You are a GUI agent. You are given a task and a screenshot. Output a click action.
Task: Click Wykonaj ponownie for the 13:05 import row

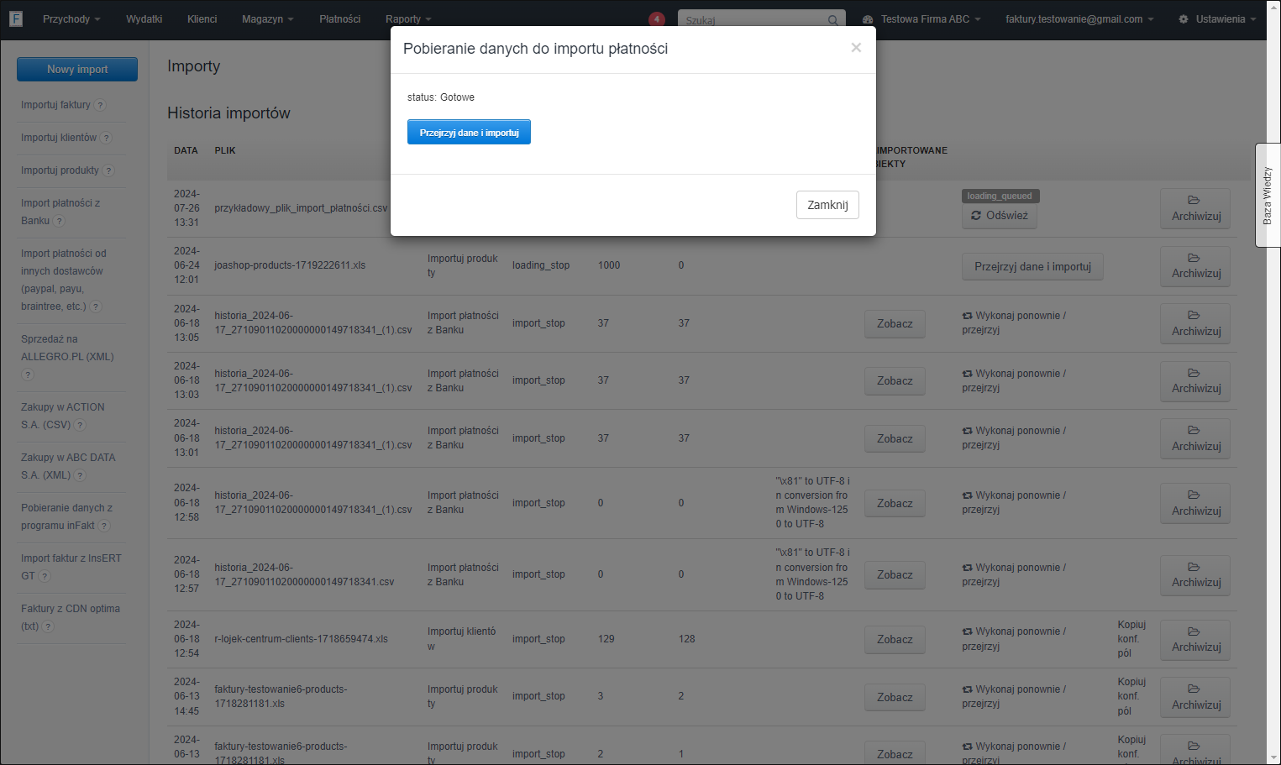[x=1014, y=323]
